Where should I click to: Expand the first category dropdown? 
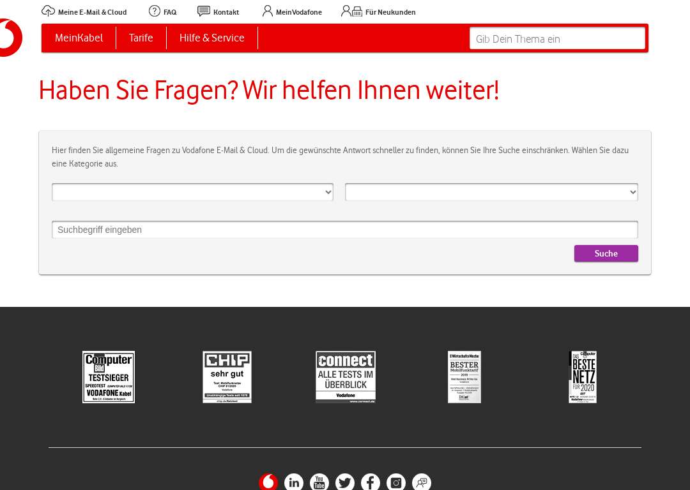point(192,192)
